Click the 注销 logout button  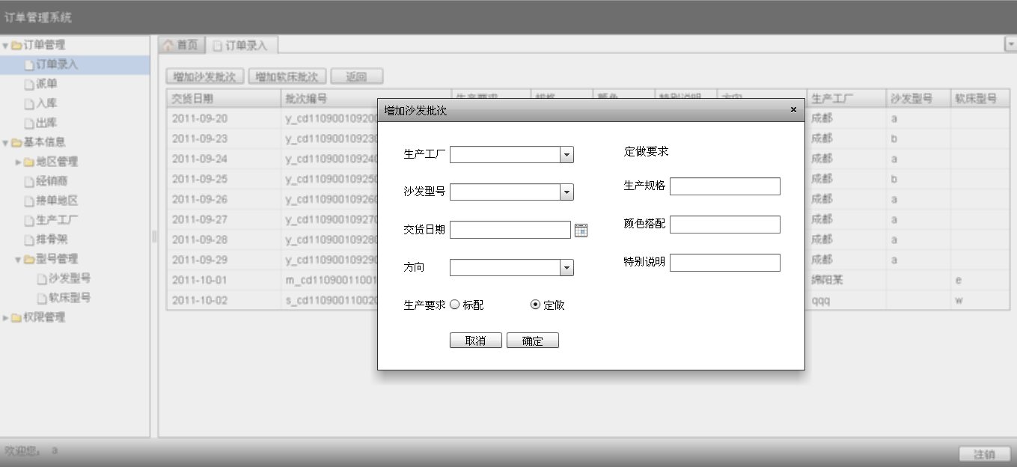(x=984, y=454)
